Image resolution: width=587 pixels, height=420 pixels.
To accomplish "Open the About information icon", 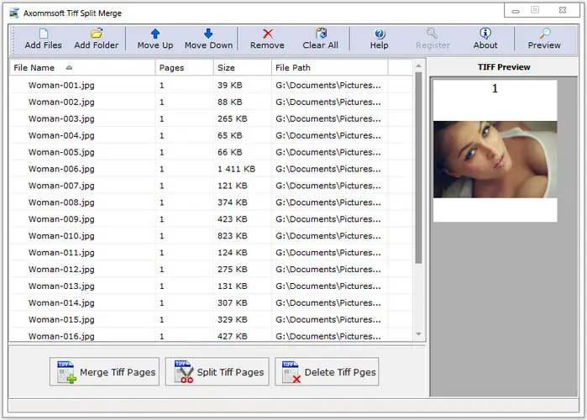I will [485, 39].
